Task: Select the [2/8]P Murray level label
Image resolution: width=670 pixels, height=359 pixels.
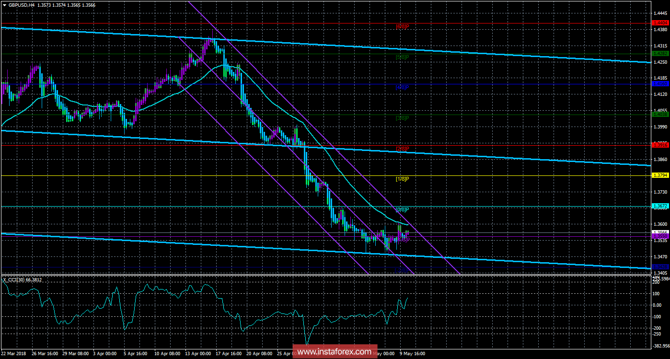Action: [x=402, y=149]
